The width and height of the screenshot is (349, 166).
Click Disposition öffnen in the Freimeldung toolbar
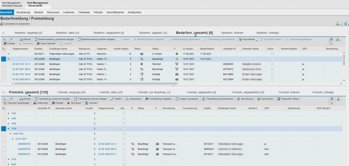tap(288, 99)
